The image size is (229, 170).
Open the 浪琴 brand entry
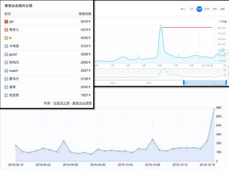12,87
